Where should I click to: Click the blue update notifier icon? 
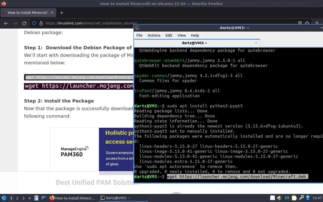pyautogui.click(x=308, y=198)
